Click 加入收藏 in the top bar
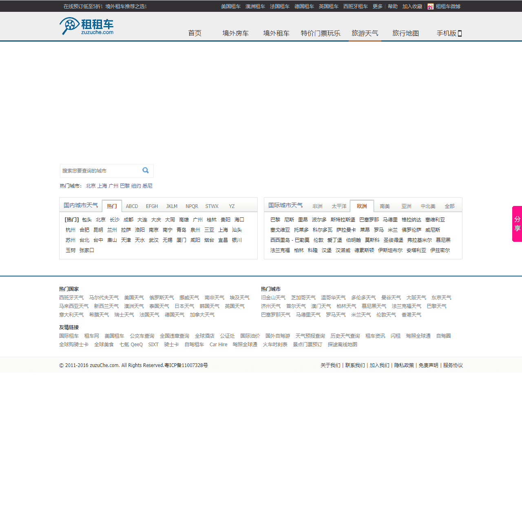This screenshot has height=522, width=522. 412,7
